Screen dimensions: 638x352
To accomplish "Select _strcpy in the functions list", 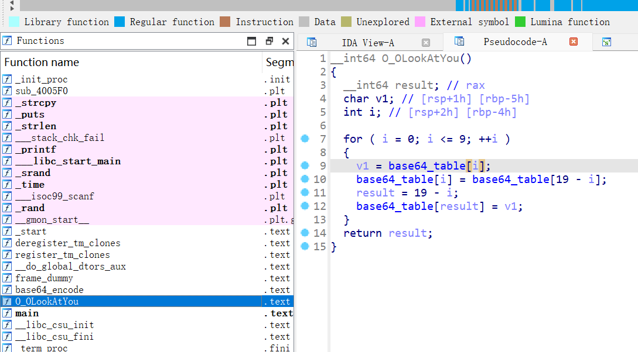I will pos(36,103).
